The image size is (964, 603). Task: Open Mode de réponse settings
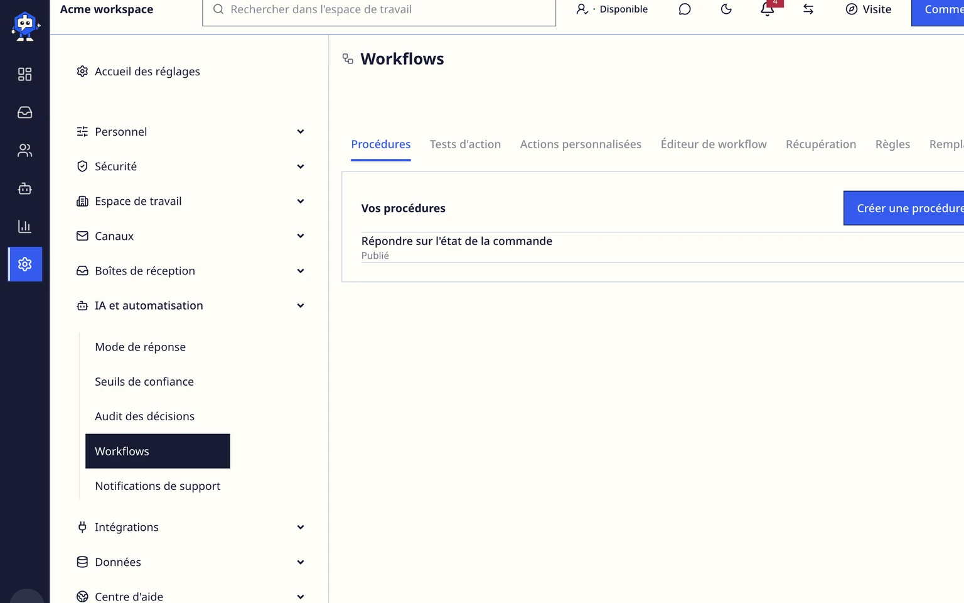[140, 347]
